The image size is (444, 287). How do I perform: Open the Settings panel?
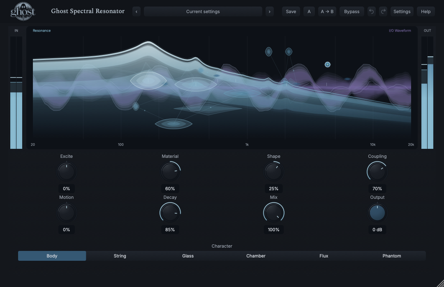(402, 11)
